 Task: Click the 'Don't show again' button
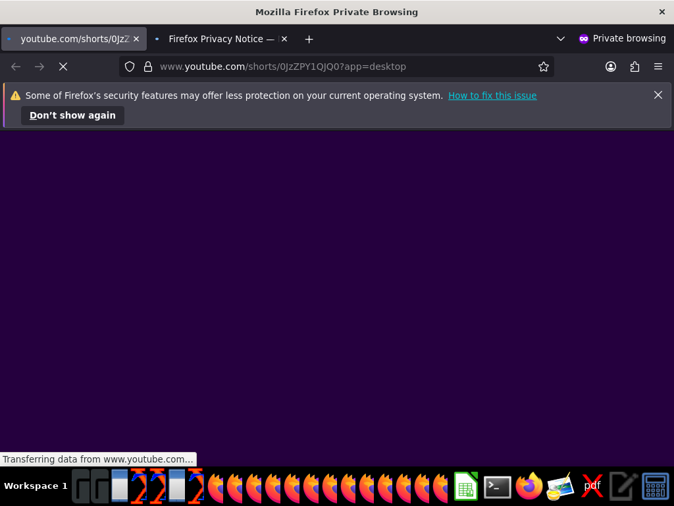[x=72, y=116]
